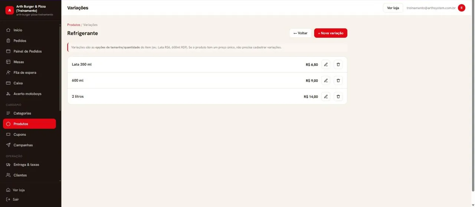Click the Entrega & taxas truck icon
Viewport: 475px width, 207px height.
coord(8,164)
